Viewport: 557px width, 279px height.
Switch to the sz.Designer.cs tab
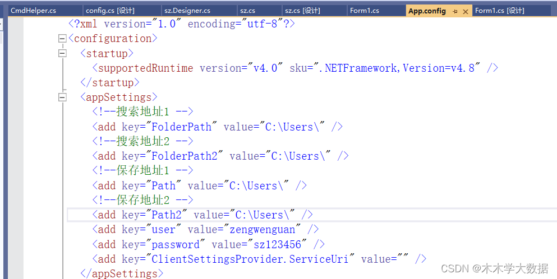point(187,11)
